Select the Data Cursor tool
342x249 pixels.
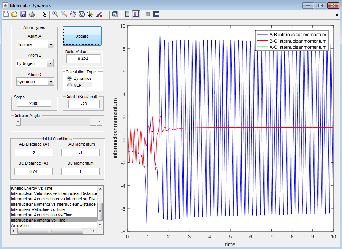pos(90,14)
